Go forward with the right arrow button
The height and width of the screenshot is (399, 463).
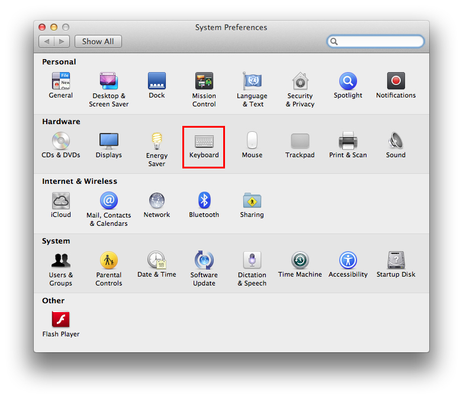(x=62, y=41)
